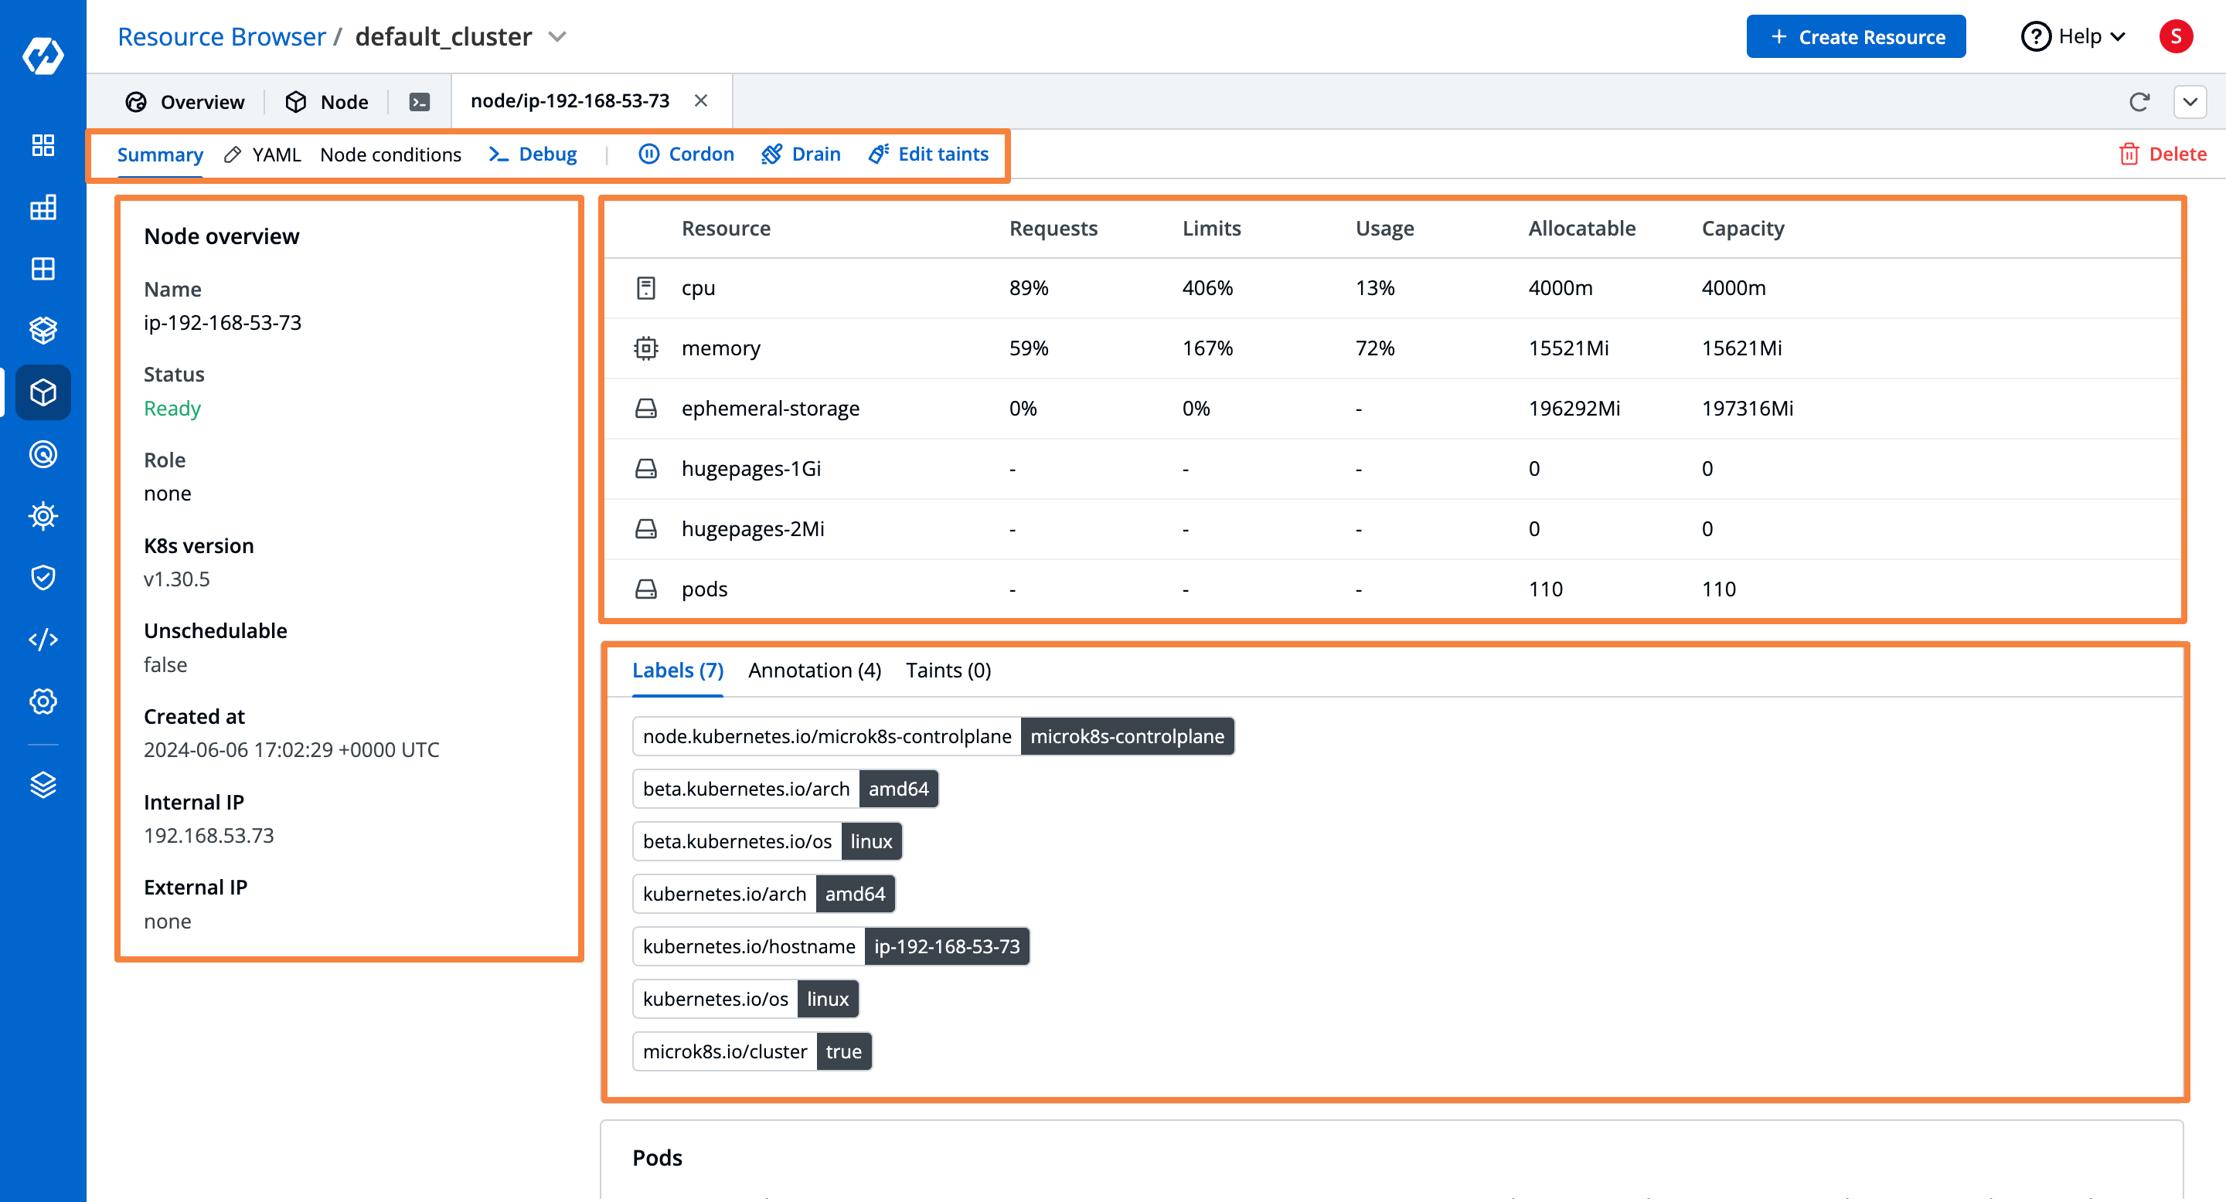
Task: Open the Security shield section in sidebar
Action: click(43, 577)
